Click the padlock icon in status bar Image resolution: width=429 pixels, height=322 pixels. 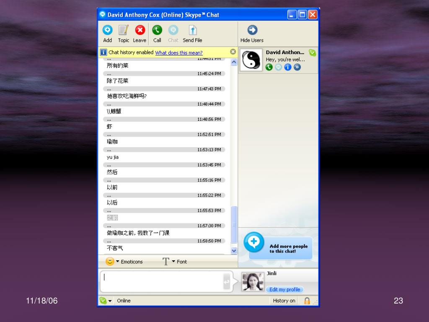[x=307, y=301]
